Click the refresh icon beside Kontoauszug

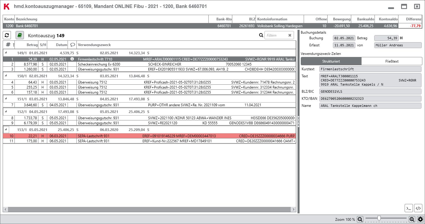[x=7, y=35]
